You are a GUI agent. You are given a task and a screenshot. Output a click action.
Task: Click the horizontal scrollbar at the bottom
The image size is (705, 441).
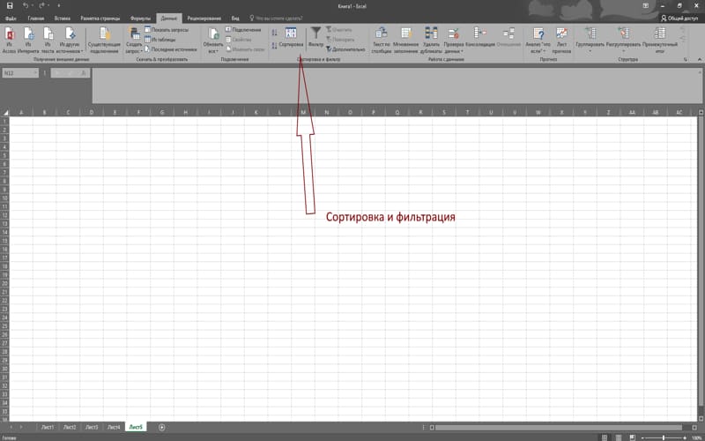[558, 427]
